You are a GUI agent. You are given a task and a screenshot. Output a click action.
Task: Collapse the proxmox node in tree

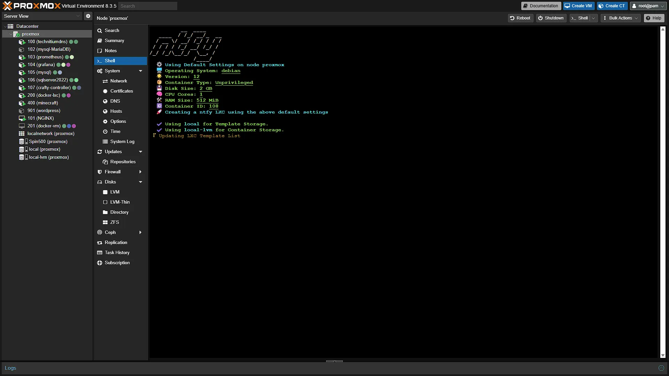pos(10,34)
